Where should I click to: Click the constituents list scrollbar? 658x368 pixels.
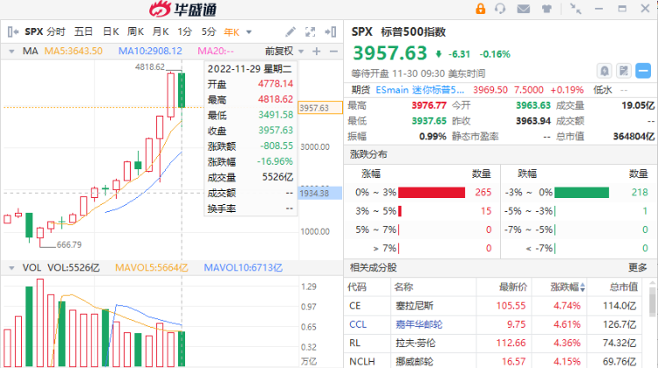point(652,301)
